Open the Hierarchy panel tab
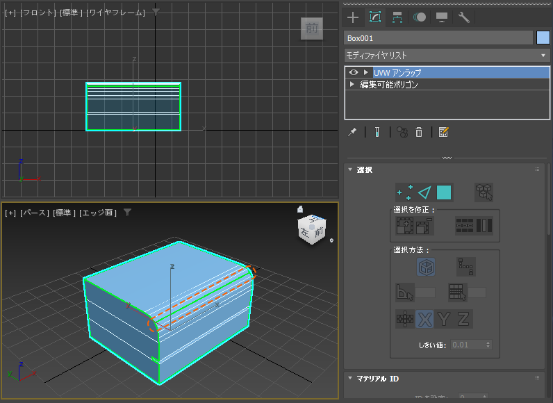Viewport: 553px width, 403px height. click(397, 17)
